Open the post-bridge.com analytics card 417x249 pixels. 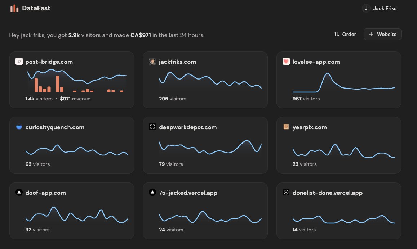(x=71, y=79)
